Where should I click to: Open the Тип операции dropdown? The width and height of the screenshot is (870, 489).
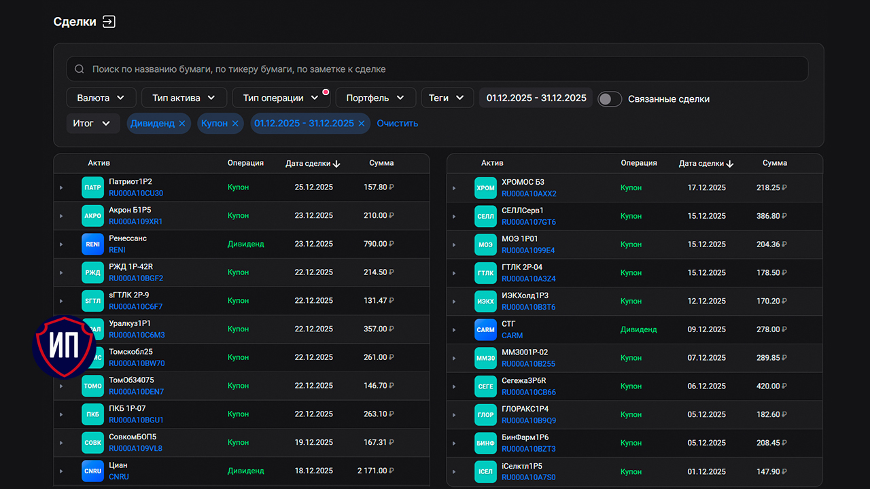[280, 98]
